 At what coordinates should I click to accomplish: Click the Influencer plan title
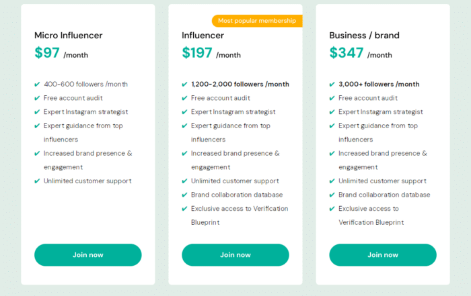tap(203, 35)
